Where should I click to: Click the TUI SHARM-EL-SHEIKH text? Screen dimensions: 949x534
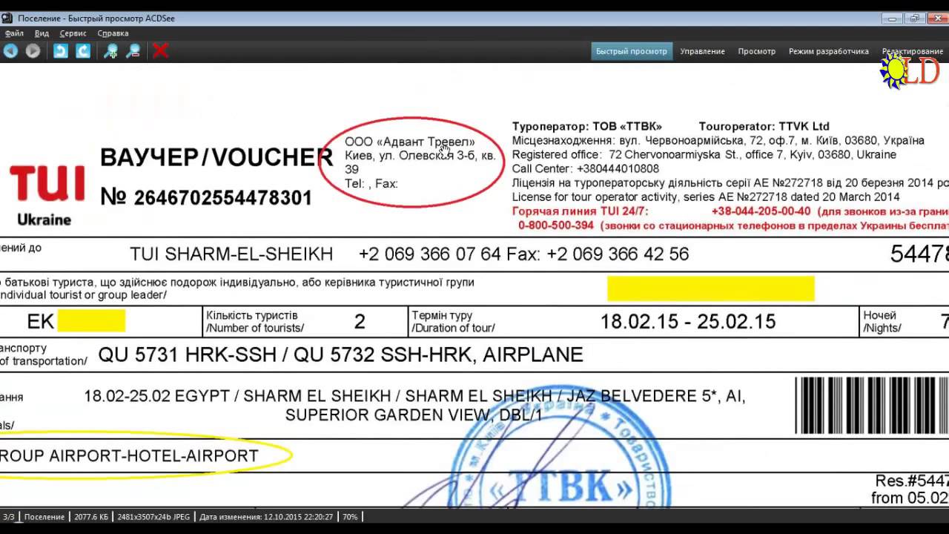[x=231, y=254]
